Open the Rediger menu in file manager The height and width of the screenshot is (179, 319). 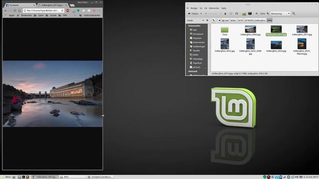click(194, 8)
